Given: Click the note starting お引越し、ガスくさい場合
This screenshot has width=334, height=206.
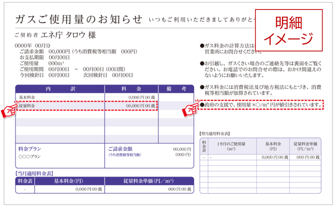Looking at the screenshot, I should tap(261, 69).
